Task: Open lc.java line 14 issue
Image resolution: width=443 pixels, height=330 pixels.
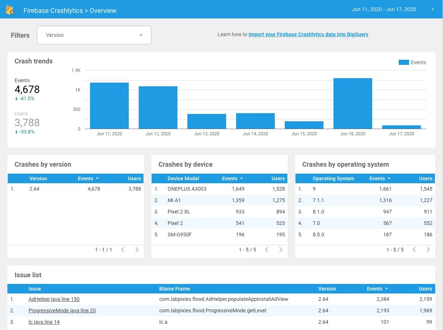Action: pos(44,322)
